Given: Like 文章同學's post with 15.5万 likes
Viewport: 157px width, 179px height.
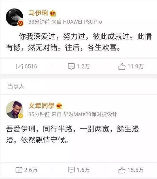Looking at the screenshot, I should (131, 170).
